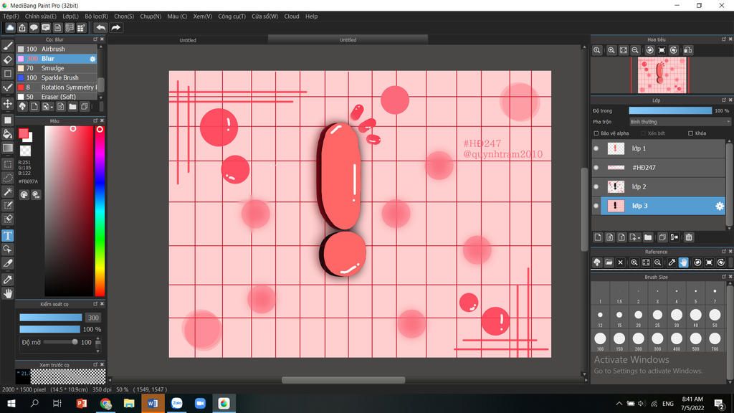The width and height of the screenshot is (734, 413).
Task: Add a new layer in Layer panel
Action: [x=598, y=237]
